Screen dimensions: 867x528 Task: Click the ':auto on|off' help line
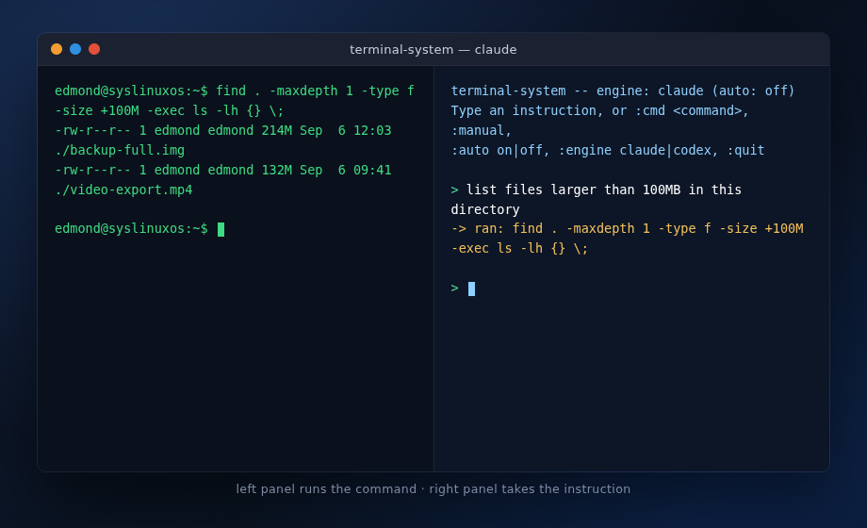click(607, 150)
